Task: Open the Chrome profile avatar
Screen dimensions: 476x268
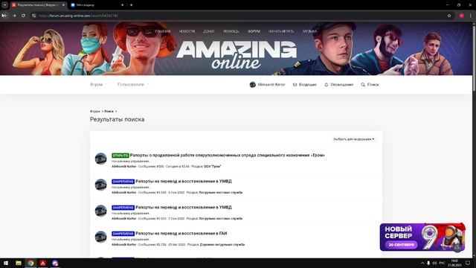Action: tap(461, 16)
